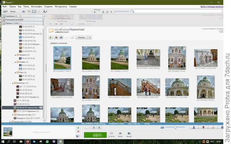The height and width of the screenshot is (144, 231).
Task: Click the sign-in with account link
Action: tap(212, 7)
